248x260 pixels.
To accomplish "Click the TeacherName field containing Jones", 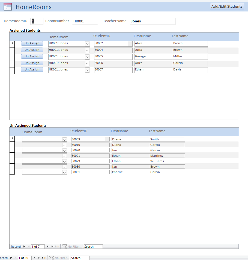I will coord(153,21).
